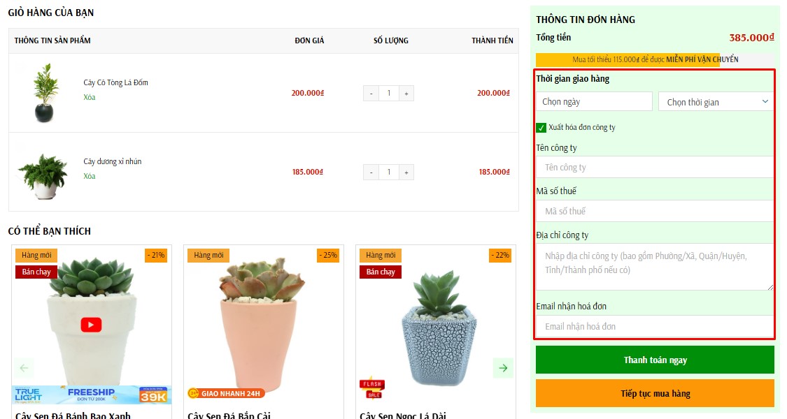Increase quantity of Cây Cô Tòng Lá Đốm

pyautogui.click(x=406, y=93)
